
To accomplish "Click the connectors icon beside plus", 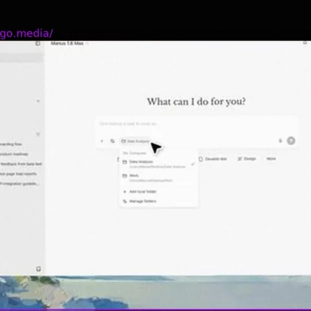I will click(113, 141).
